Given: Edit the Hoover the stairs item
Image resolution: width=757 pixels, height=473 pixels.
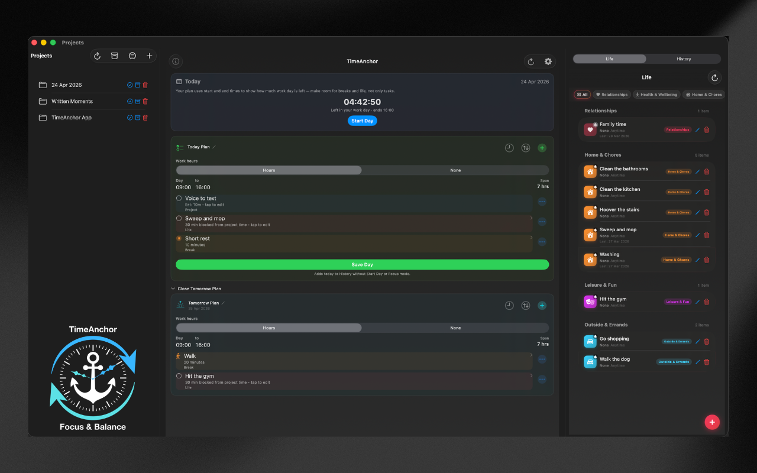Looking at the screenshot, I should [x=697, y=212].
